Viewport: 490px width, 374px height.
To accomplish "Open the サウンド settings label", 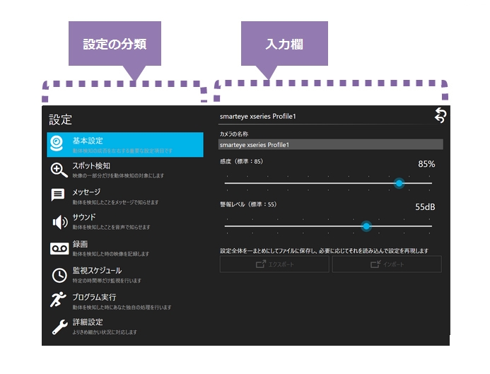I will coord(84,217).
